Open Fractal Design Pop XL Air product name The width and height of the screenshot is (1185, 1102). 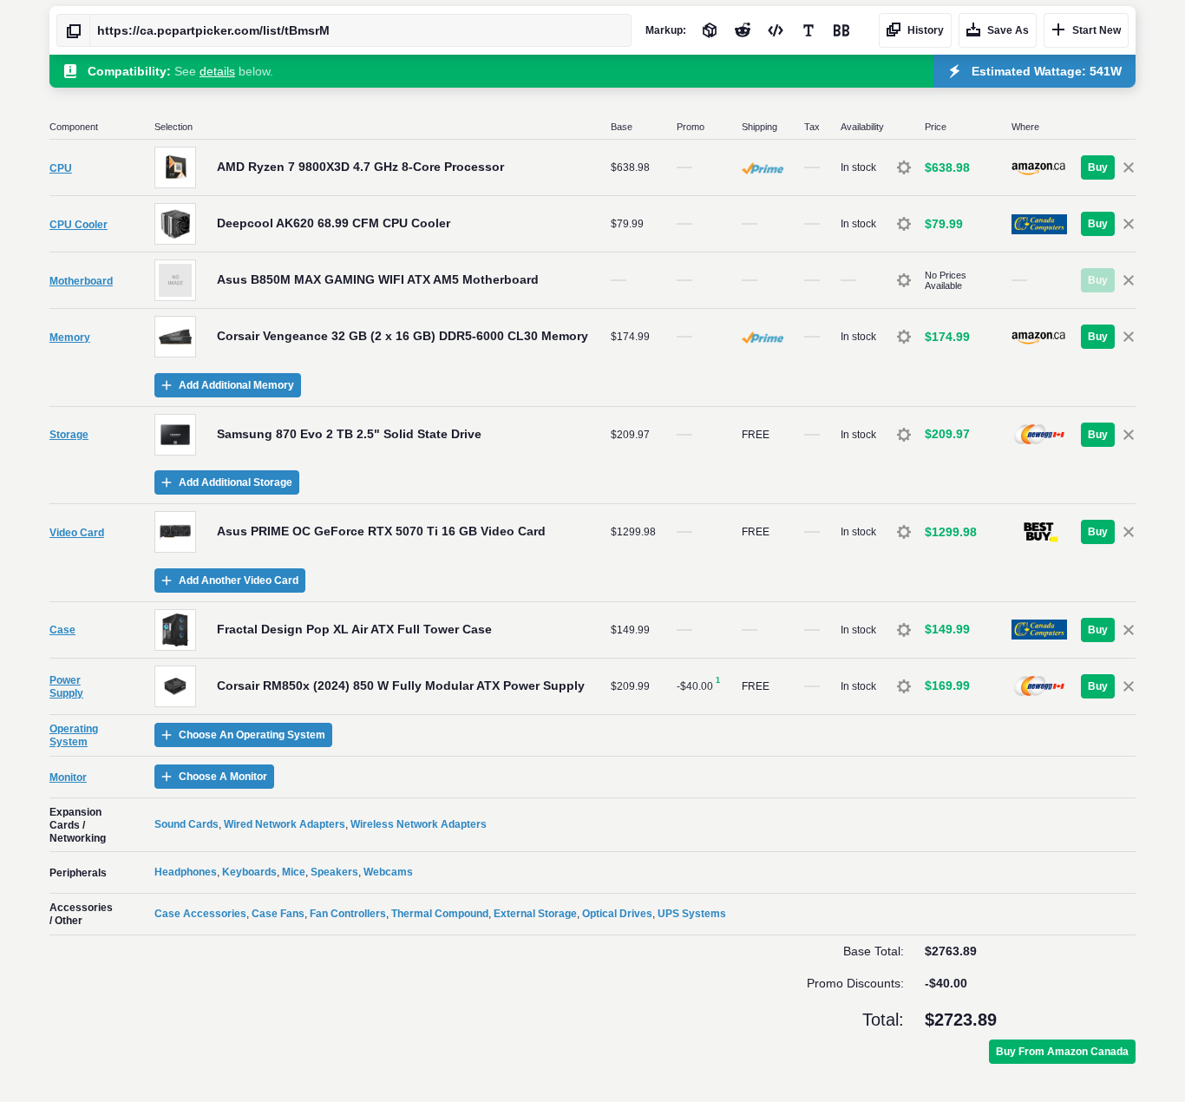coord(354,629)
